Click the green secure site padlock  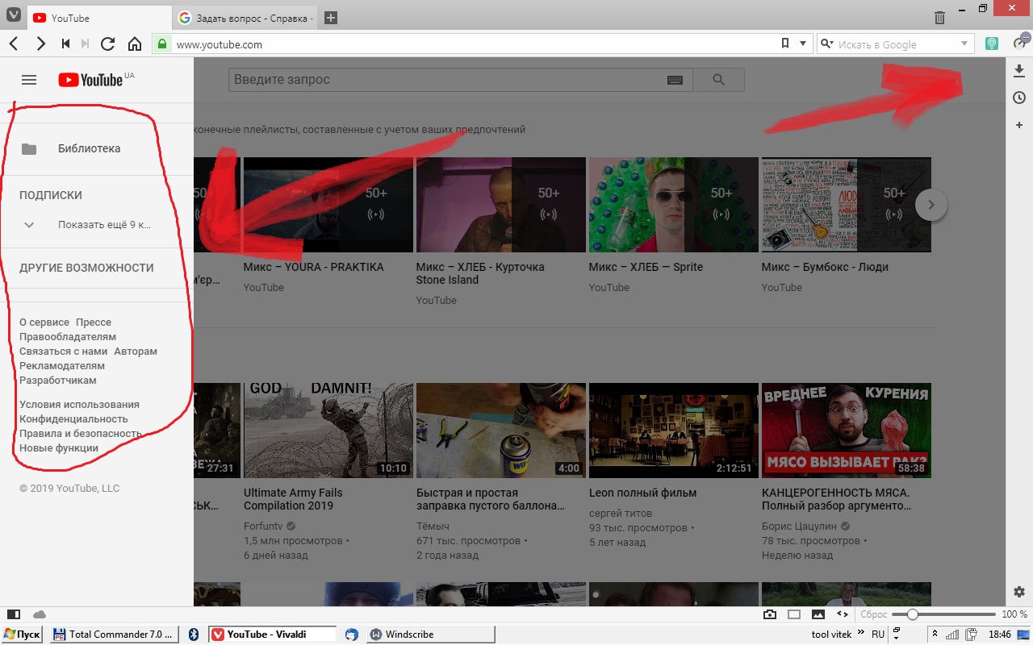click(163, 44)
